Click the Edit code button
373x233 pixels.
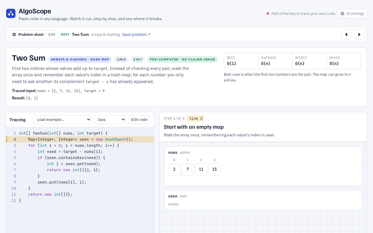click(139, 119)
